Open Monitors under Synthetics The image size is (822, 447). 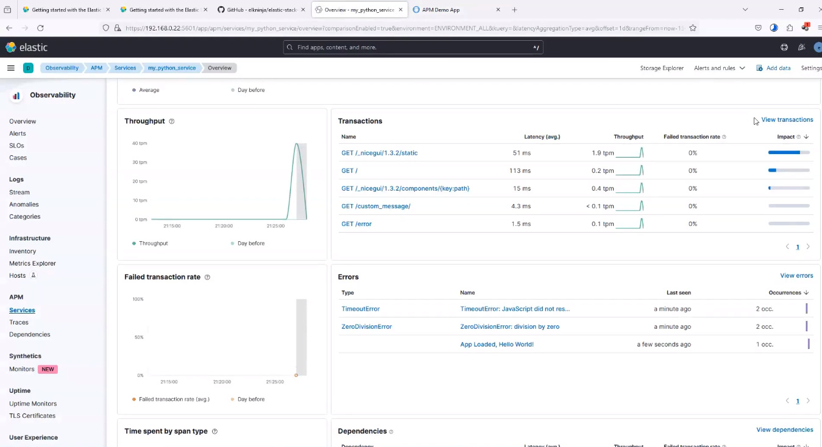22,369
